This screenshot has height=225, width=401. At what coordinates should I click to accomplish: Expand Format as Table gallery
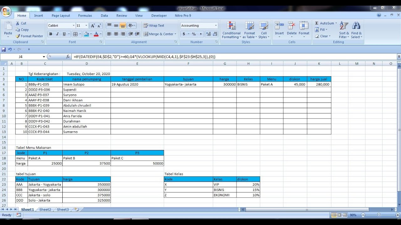click(x=250, y=30)
